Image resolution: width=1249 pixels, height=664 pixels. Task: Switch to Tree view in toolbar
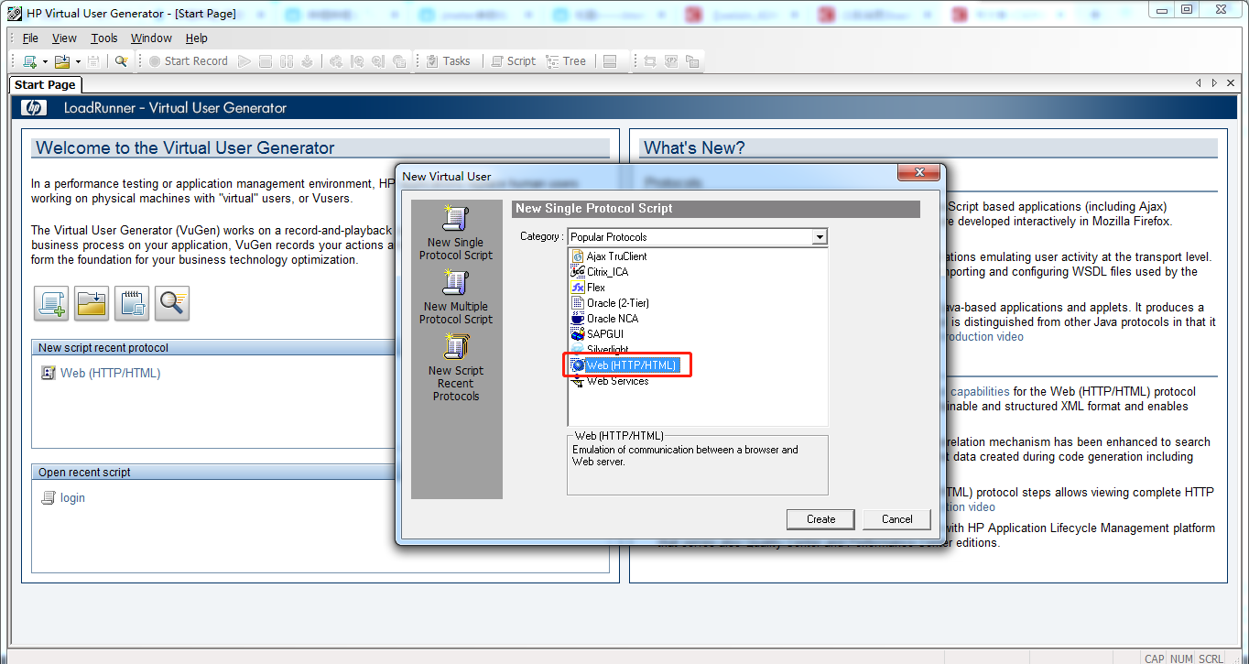(566, 61)
